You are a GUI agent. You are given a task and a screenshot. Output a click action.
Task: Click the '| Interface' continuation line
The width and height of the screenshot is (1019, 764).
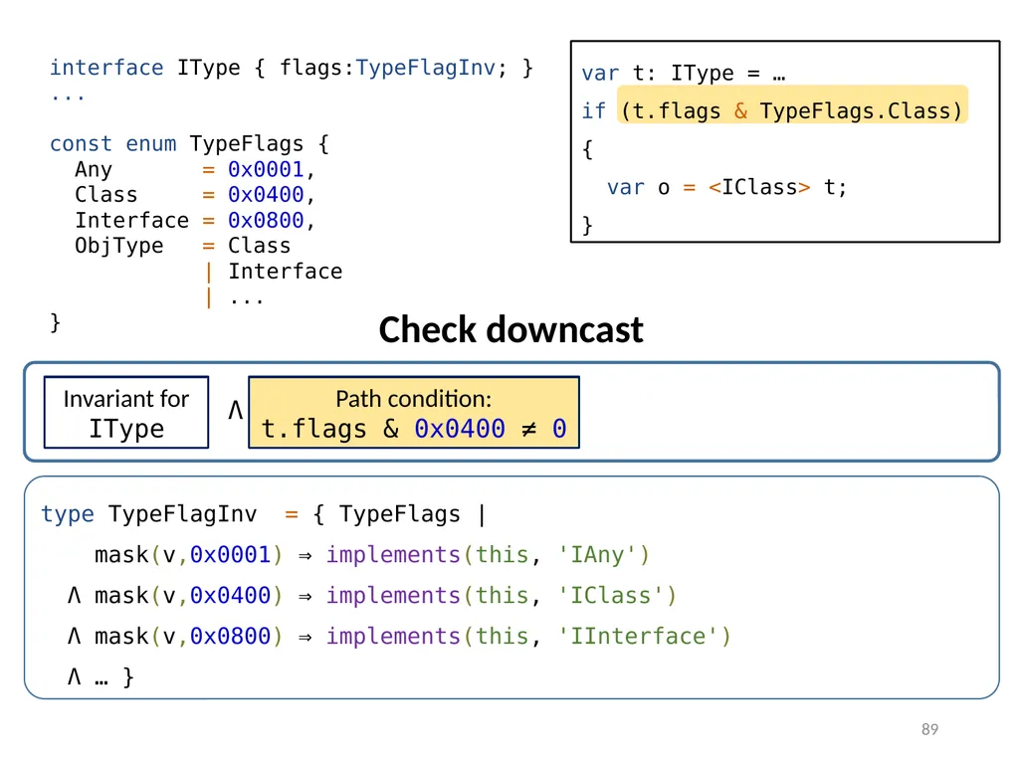pyautogui.click(x=274, y=272)
